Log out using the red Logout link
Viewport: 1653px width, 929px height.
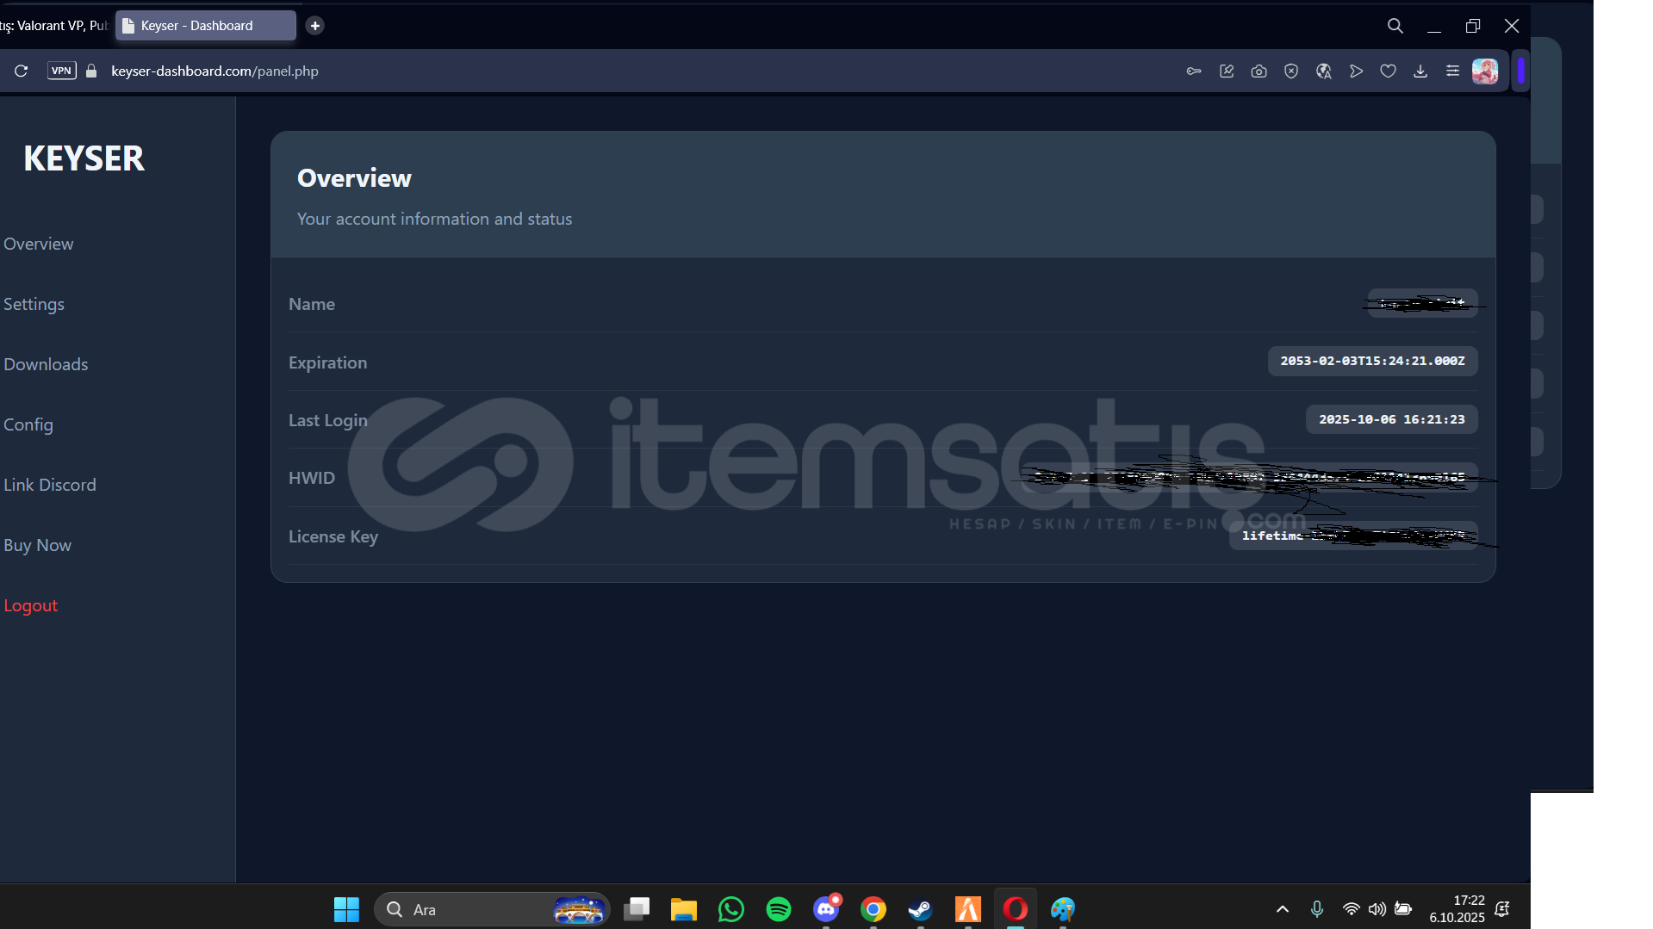[31, 605]
